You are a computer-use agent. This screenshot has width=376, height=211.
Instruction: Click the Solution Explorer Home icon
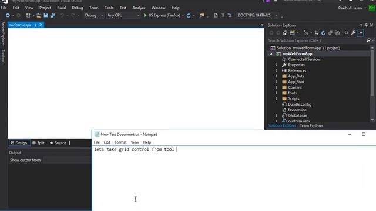click(285, 33)
